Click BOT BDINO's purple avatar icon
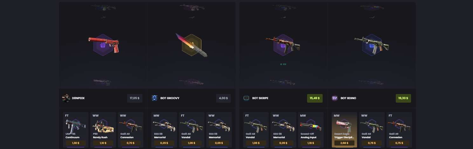Viewport: 473px width, 149px height. (x=335, y=98)
